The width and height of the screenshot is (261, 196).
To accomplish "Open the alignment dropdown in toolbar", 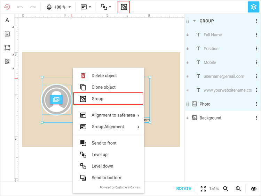I will (86, 7).
